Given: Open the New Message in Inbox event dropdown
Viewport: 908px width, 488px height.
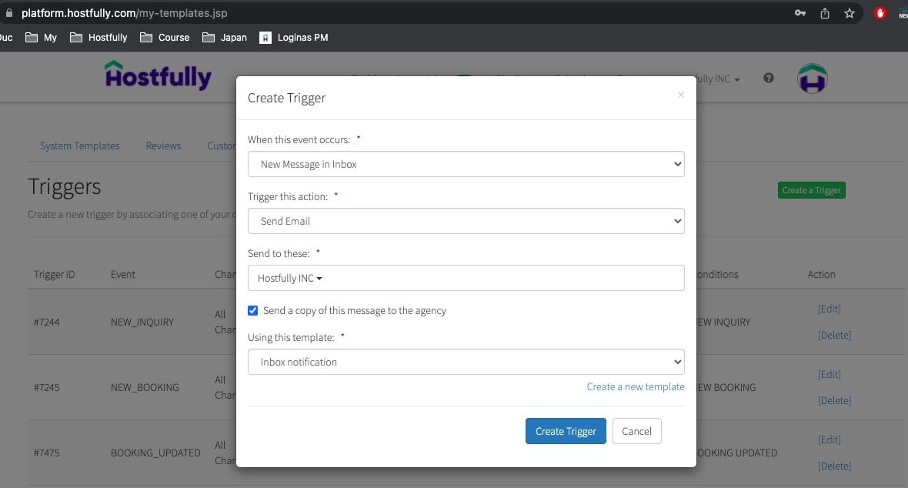Looking at the screenshot, I should (465, 164).
